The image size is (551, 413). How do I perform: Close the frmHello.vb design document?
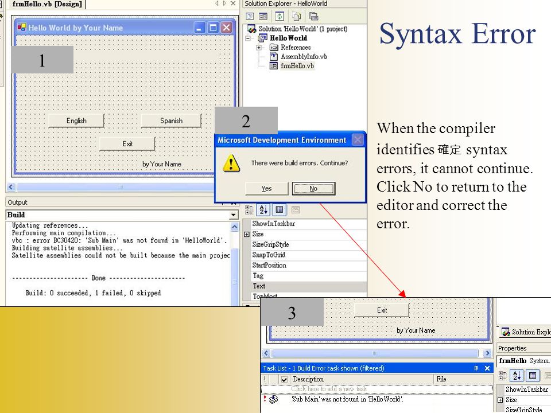click(x=233, y=3)
